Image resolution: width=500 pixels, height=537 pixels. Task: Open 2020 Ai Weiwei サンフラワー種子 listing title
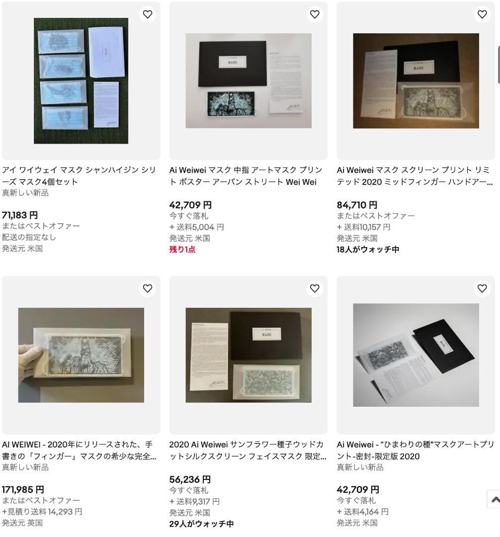click(248, 450)
